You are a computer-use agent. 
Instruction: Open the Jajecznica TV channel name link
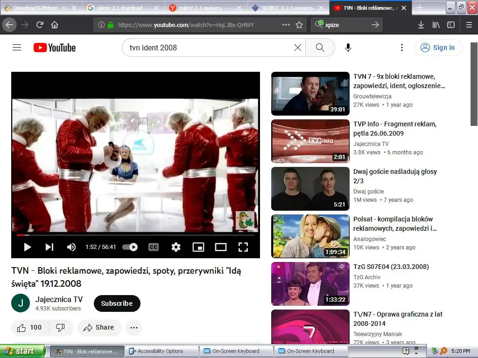[59, 300]
